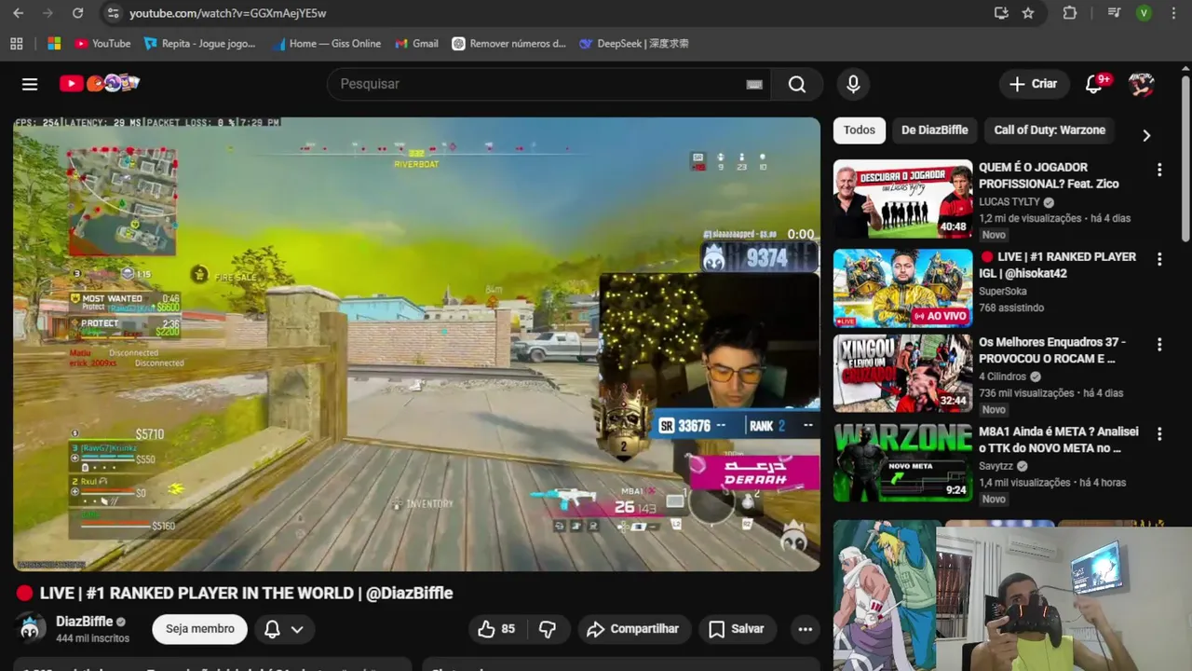Viewport: 1192px width, 671px height.
Task: Open the 4 Cilindros channel name
Action: point(1002,377)
